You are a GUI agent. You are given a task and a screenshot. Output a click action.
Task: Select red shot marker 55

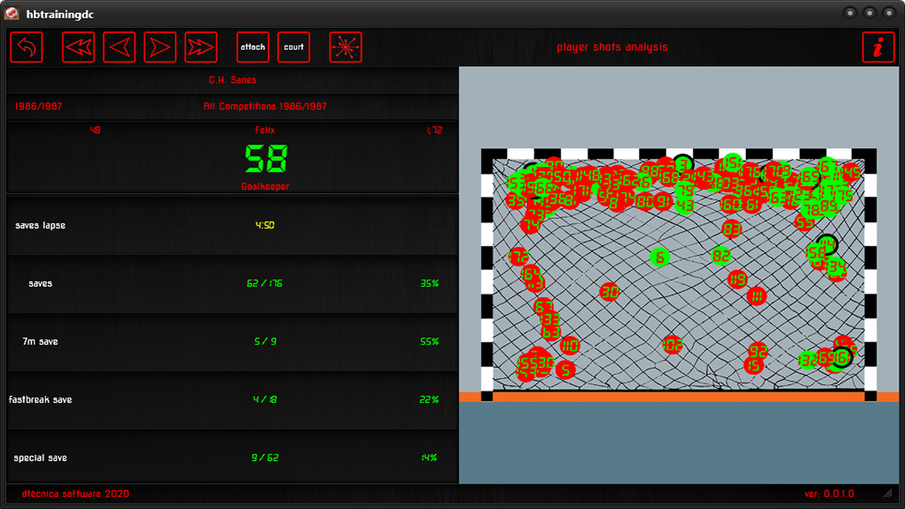(x=805, y=222)
